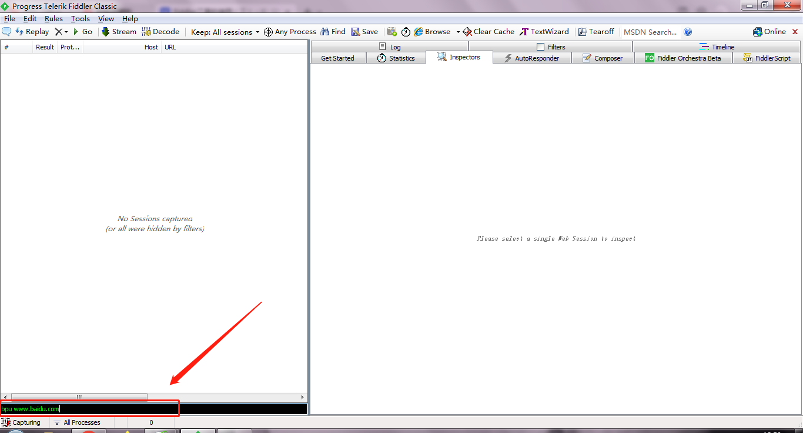Click the Replay toolbar button
This screenshot has width=803, height=433.
click(x=32, y=32)
